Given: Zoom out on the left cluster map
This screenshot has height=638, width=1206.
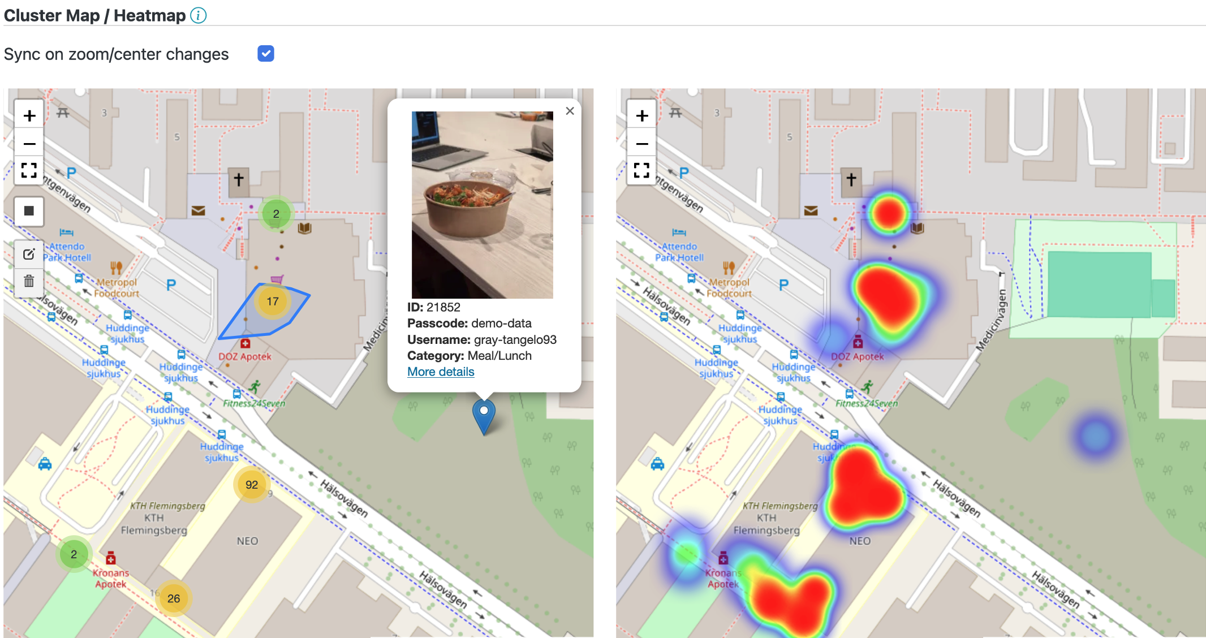Looking at the screenshot, I should point(29,144).
